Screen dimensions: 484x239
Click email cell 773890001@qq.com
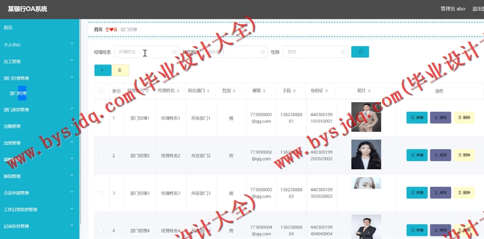[261, 117]
